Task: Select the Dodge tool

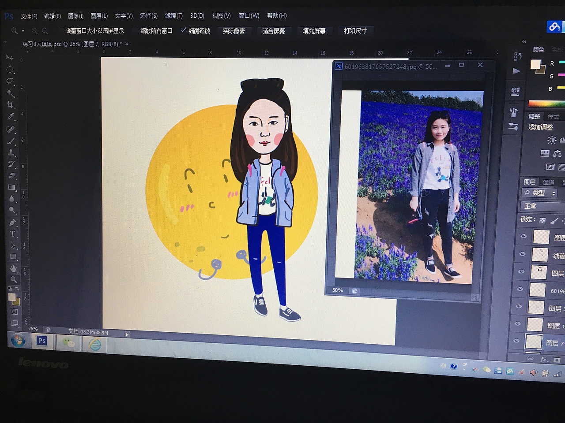Action: pyautogui.click(x=12, y=210)
